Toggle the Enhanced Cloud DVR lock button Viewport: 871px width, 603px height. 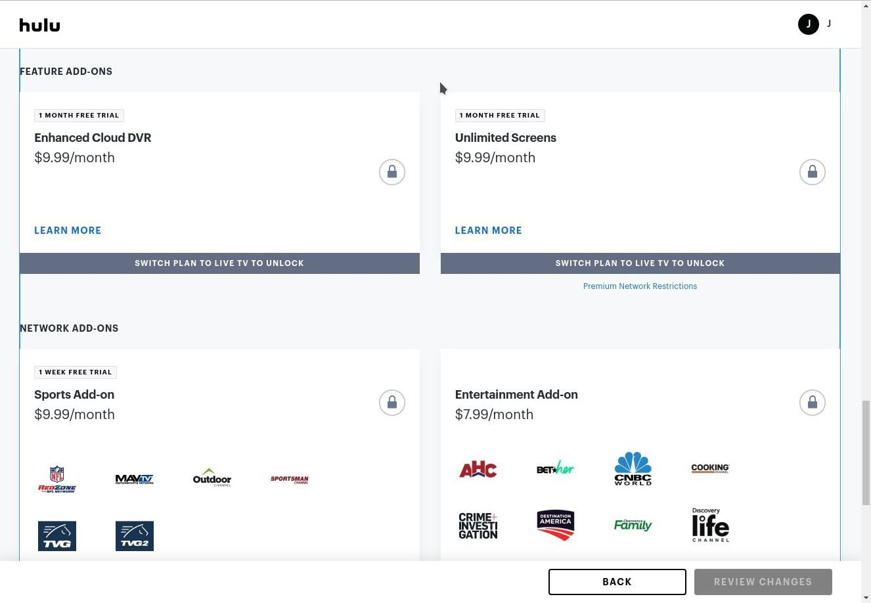tap(391, 172)
